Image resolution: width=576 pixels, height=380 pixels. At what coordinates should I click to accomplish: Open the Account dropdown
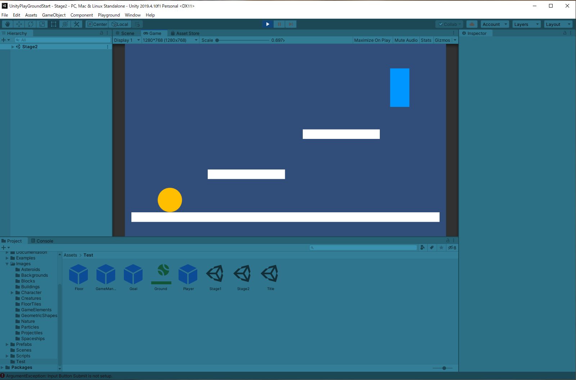(495, 24)
